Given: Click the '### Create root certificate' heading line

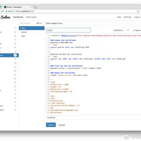Looking at the screenshot, I should [63, 40].
